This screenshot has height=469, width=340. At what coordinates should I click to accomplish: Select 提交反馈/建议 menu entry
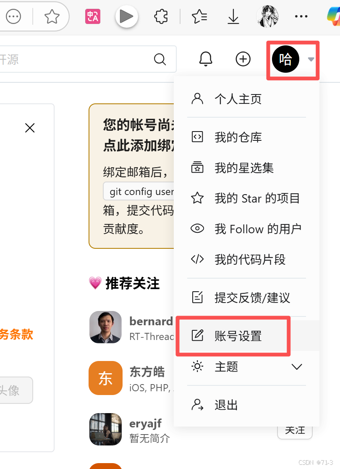[x=246, y=297]
